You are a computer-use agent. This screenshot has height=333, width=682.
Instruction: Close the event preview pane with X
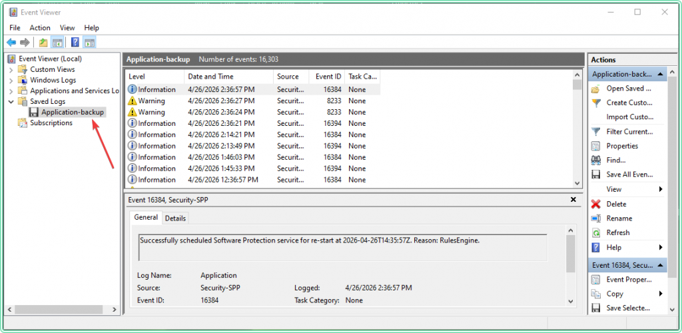[573, 199]
